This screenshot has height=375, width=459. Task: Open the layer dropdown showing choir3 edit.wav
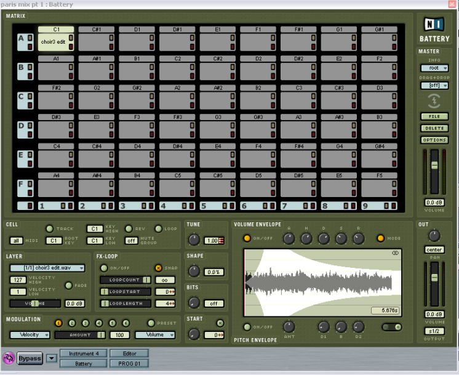point(47,268)
